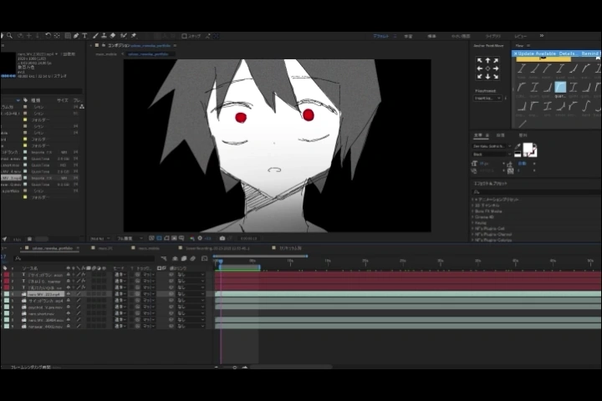Select the Puppet Pin tool
Screen dimensions: 602x401
134,36
